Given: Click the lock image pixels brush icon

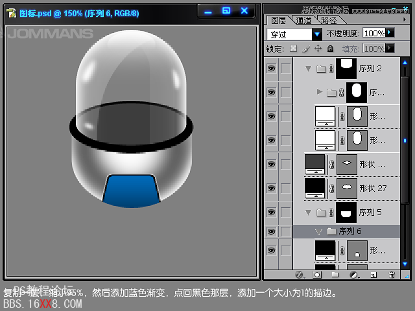Looking at the screenshot, I should click(305, 49).
